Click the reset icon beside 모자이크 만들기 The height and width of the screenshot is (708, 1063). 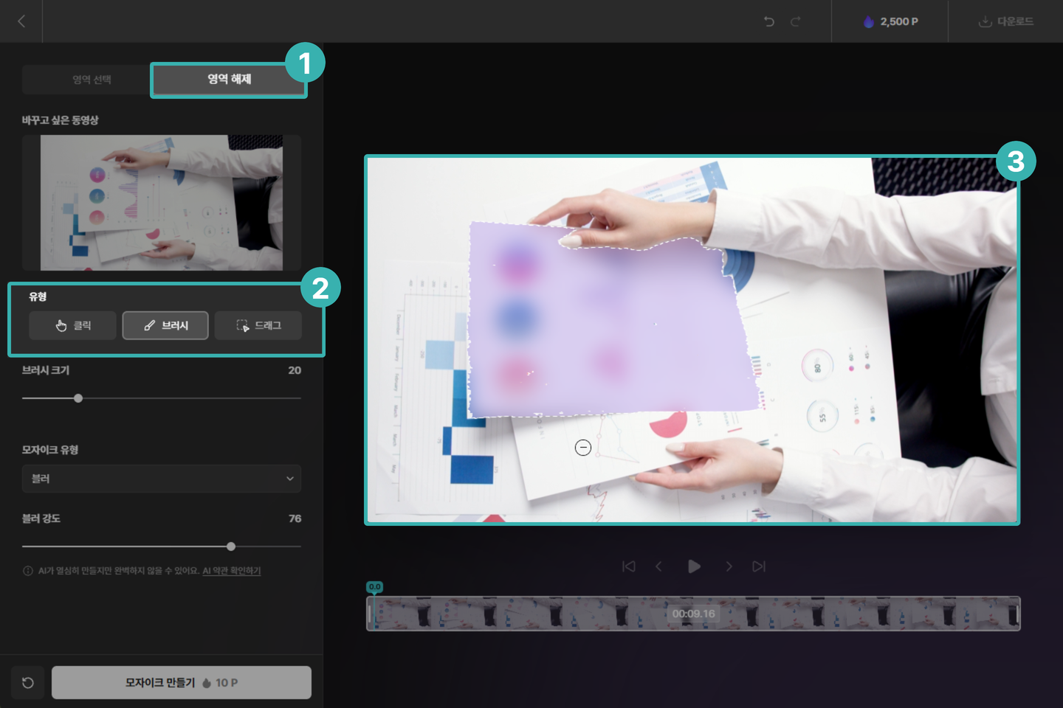pyautogui.click(x=28, y=683)
